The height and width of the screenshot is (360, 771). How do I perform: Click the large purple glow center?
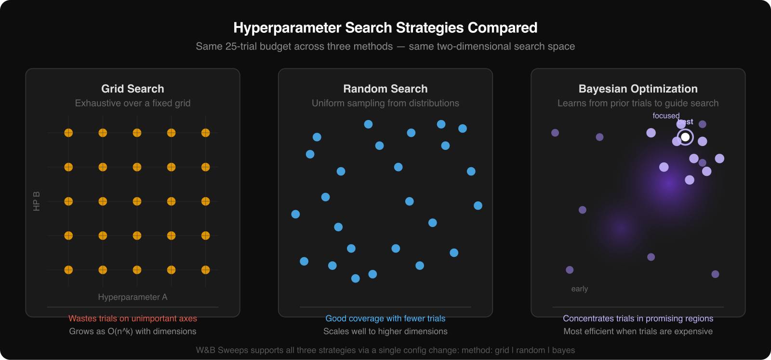pos(668,183)
